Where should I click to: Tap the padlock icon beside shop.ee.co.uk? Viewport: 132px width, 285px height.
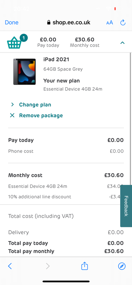coord(49,22)
